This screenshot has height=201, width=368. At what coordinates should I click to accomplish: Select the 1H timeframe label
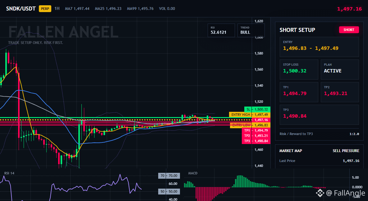(x=57, y=8)
